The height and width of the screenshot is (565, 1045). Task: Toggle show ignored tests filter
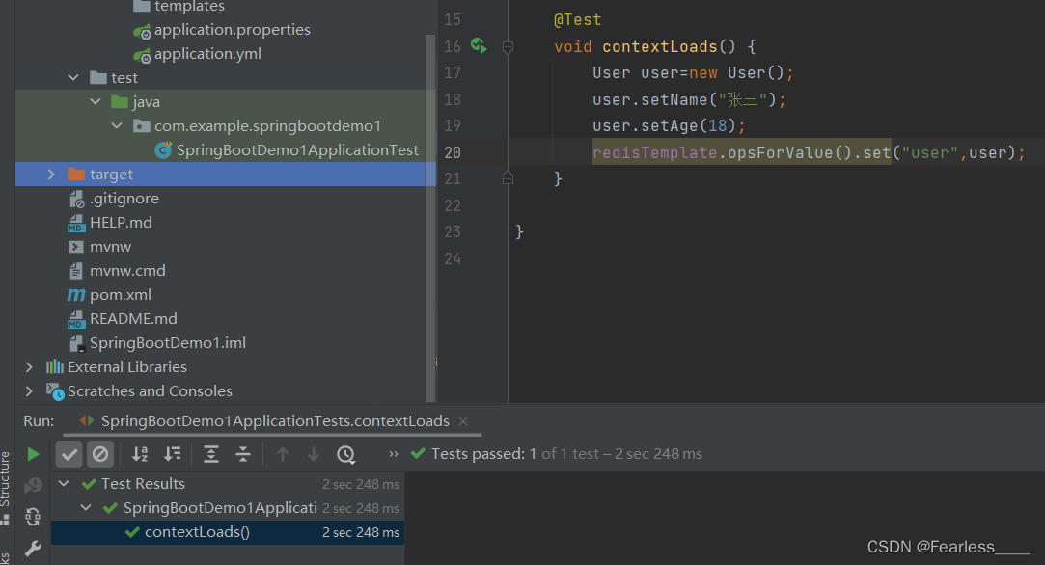tap(100, 454)
